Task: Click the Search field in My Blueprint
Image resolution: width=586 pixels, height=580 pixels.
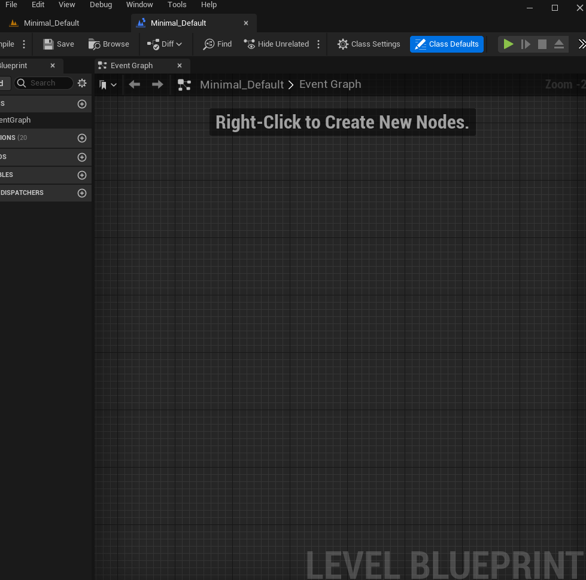Action: (x=44, y=83)
